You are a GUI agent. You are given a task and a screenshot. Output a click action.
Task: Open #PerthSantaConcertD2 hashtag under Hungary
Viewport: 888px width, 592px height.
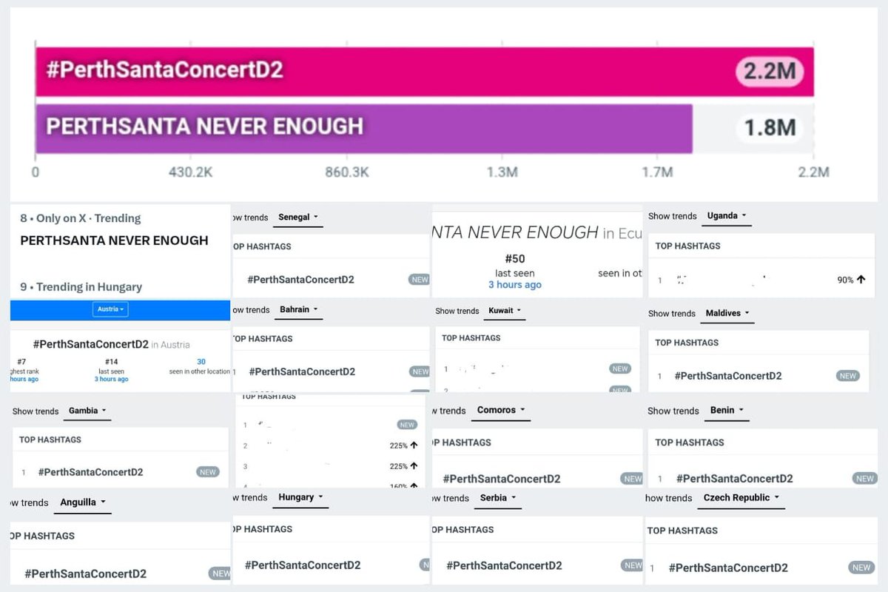[303, 565]
